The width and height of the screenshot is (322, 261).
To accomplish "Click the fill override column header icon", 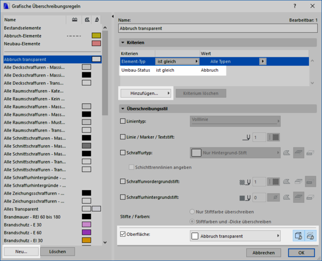I will [x=87, y=20].
